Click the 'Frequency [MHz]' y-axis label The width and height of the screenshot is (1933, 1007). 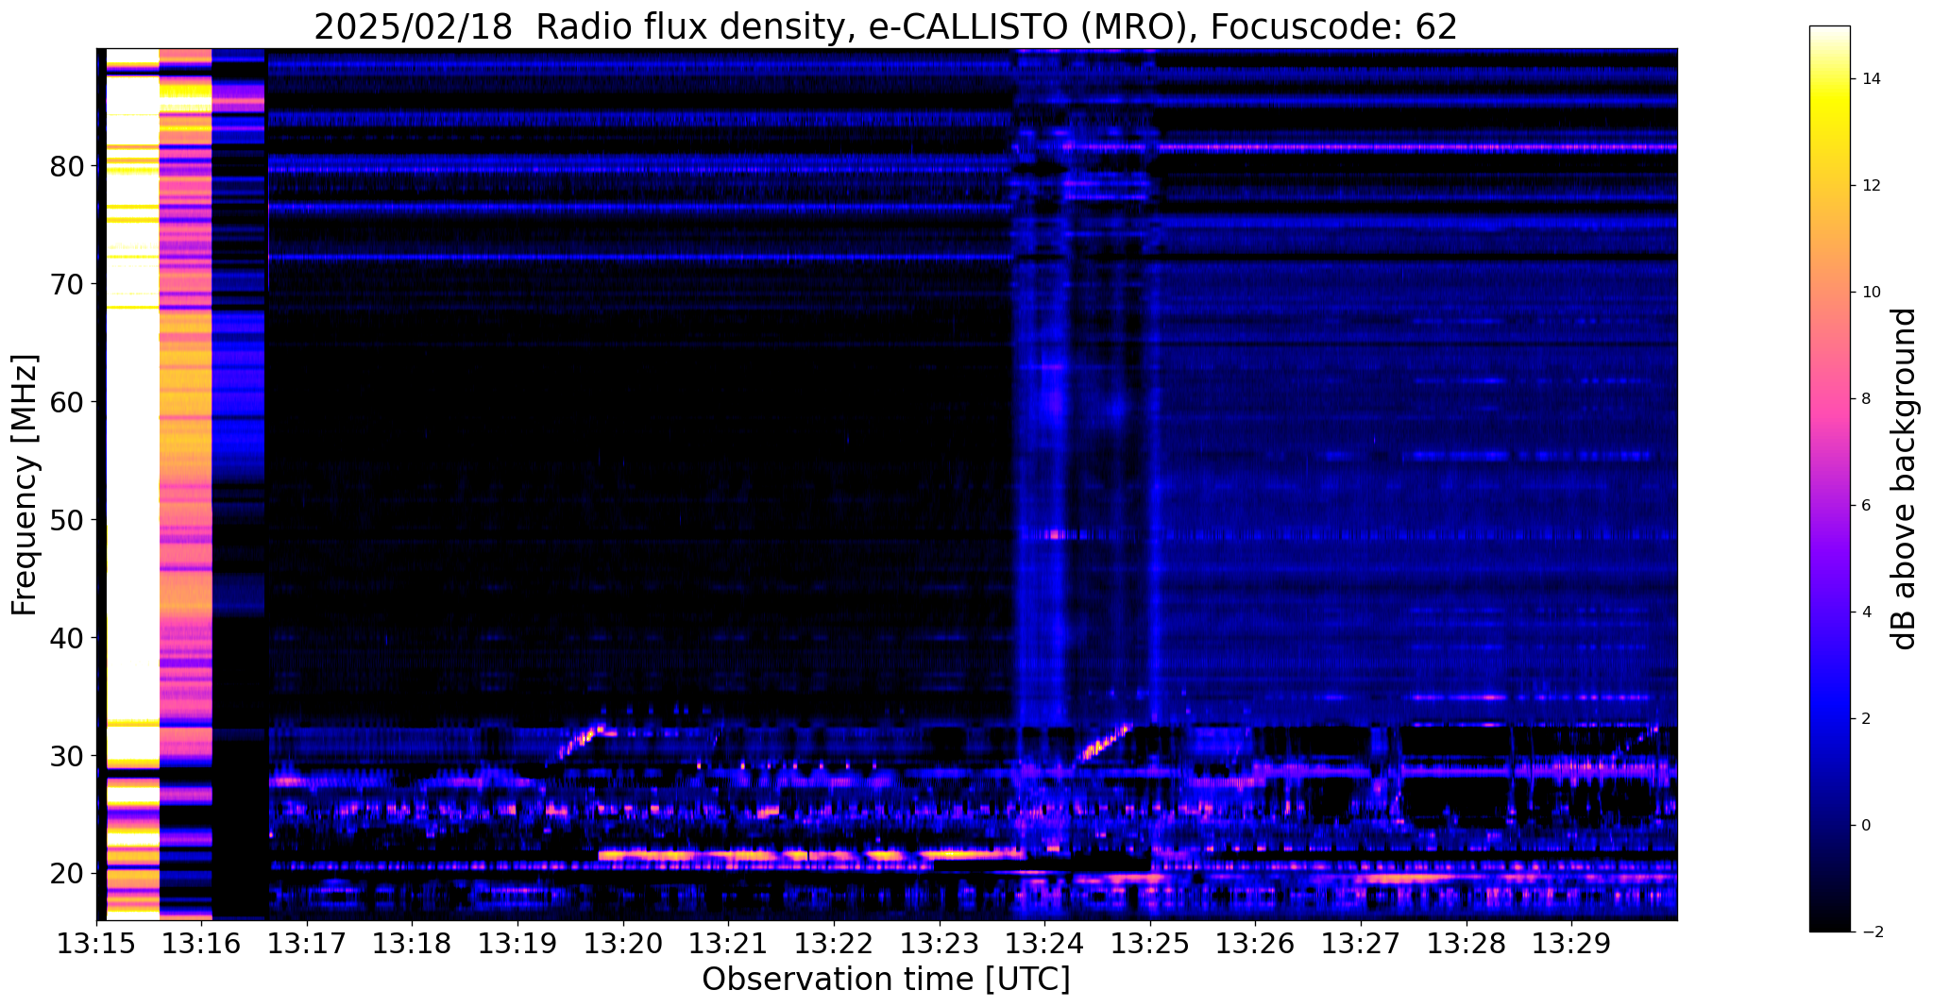pos(25,485)
